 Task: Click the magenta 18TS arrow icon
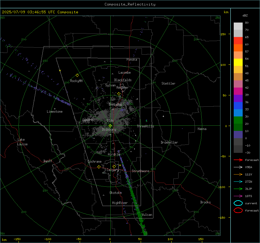[238, 196]
